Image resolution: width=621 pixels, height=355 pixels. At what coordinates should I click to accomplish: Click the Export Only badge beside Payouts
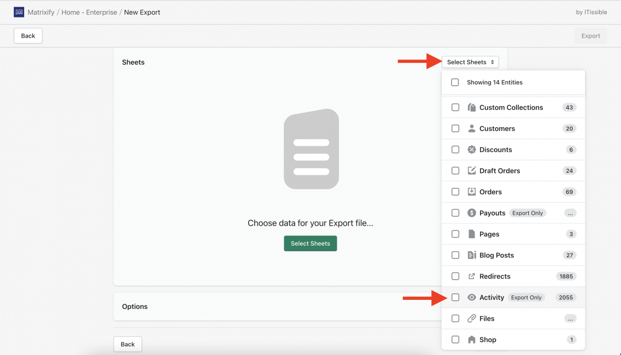(x=528, y=212)
